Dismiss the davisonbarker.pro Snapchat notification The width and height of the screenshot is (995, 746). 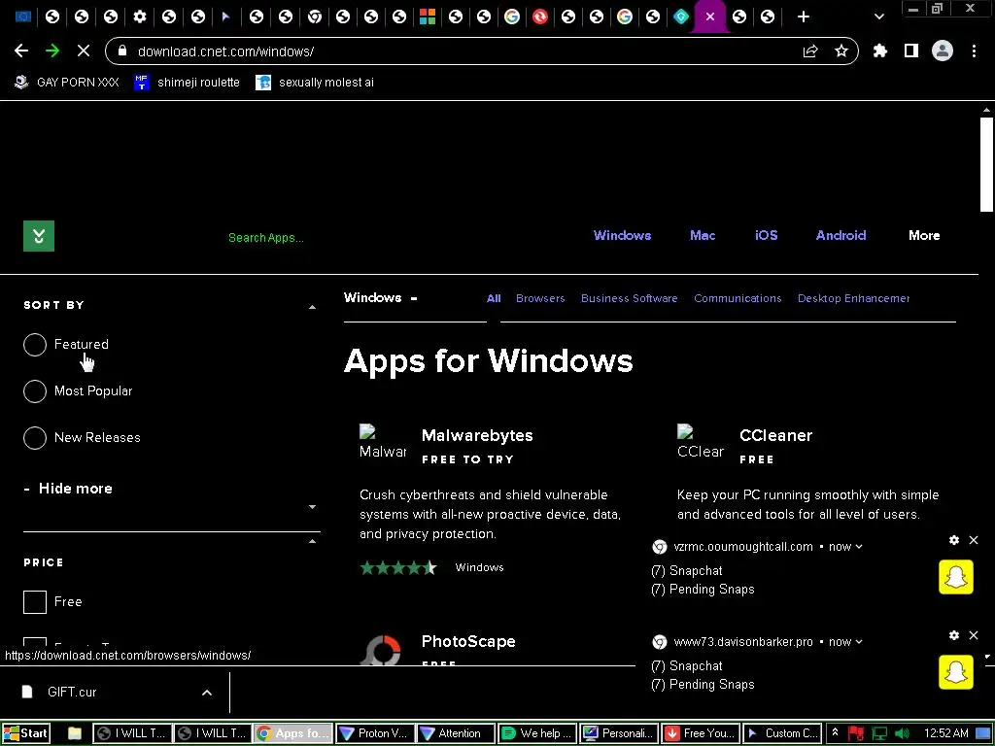(x=974, y=635)
